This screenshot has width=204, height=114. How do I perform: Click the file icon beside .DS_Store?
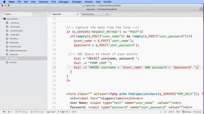(7, 39)
